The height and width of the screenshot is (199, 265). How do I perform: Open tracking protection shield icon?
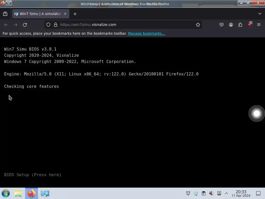click(48, 25)
